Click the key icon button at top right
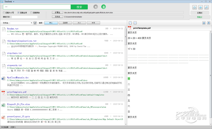Image resolution: width=212 pixels, height=129 pixels. (x=207, y=7)
